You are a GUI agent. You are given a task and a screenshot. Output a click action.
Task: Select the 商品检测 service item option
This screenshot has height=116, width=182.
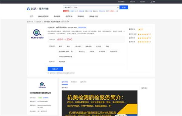pos(62,62)
